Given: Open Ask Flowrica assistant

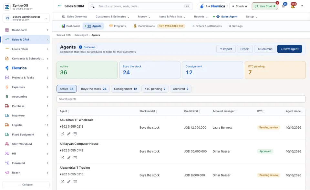Looking at the screenshot, I should tap(212, 6).
